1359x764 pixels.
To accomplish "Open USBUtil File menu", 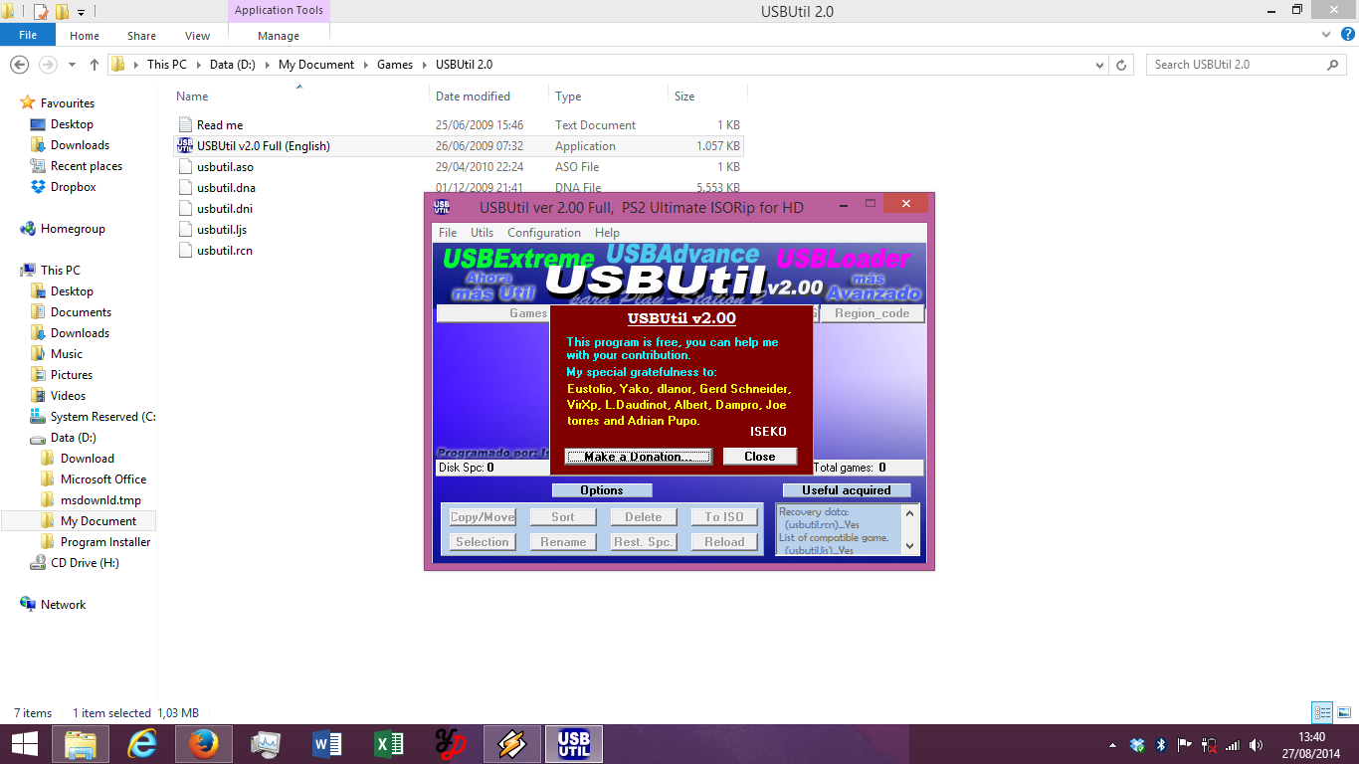I will [x=448, y=233].
